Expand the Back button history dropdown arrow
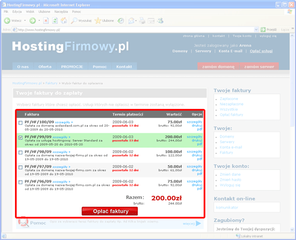The width and height of the screenshot is (296, 240). click(25, 20)
